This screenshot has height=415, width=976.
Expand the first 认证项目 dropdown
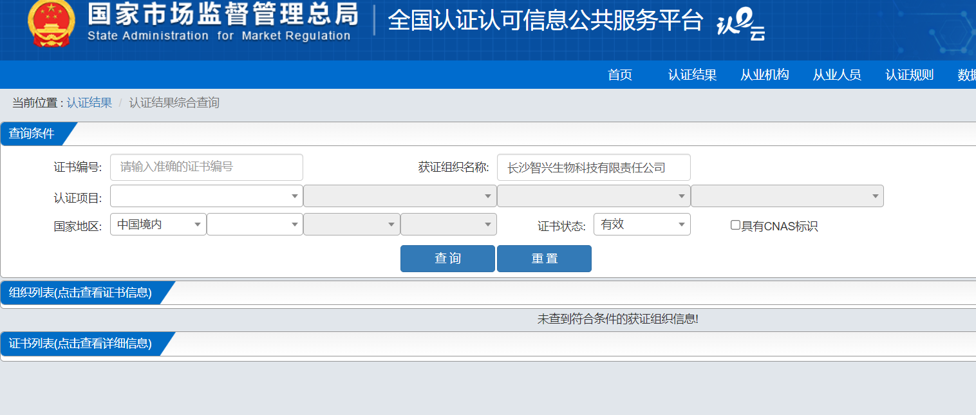pyautogui.click(x=207, y=196)
